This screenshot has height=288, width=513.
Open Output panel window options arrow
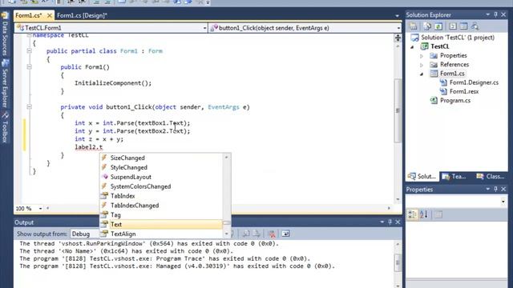382,222
